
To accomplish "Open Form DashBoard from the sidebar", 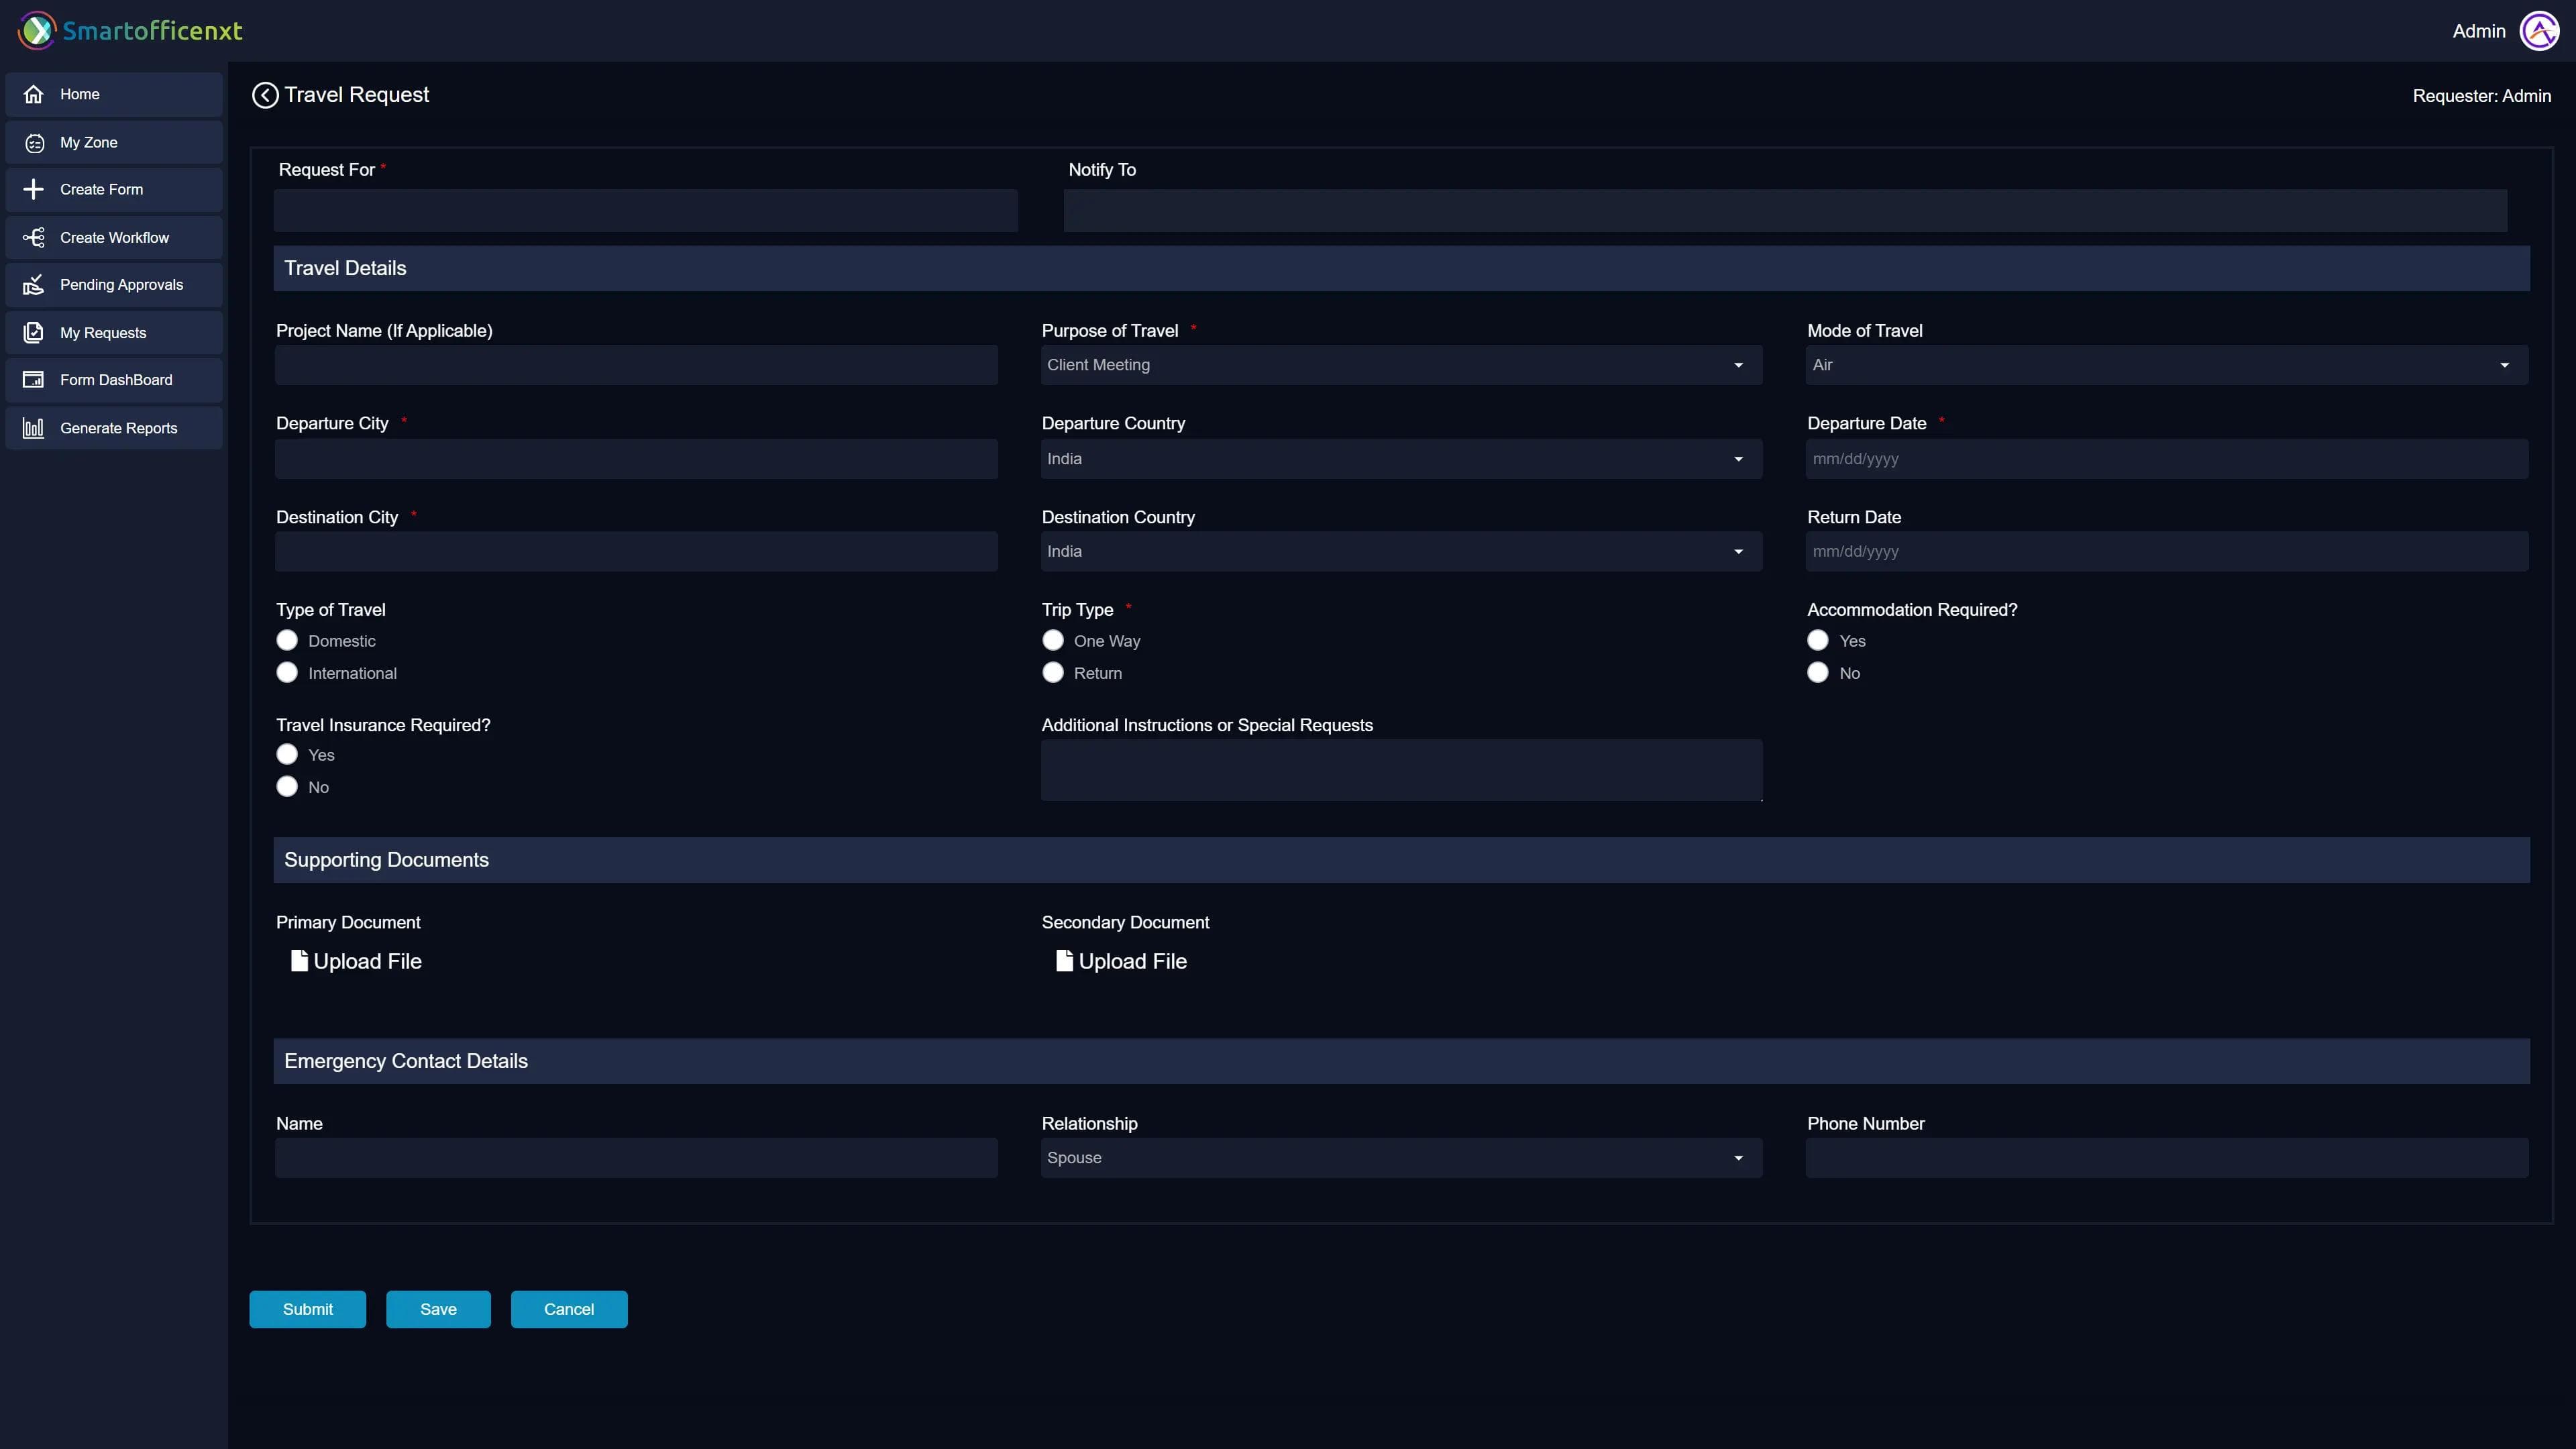I will 35,379.
